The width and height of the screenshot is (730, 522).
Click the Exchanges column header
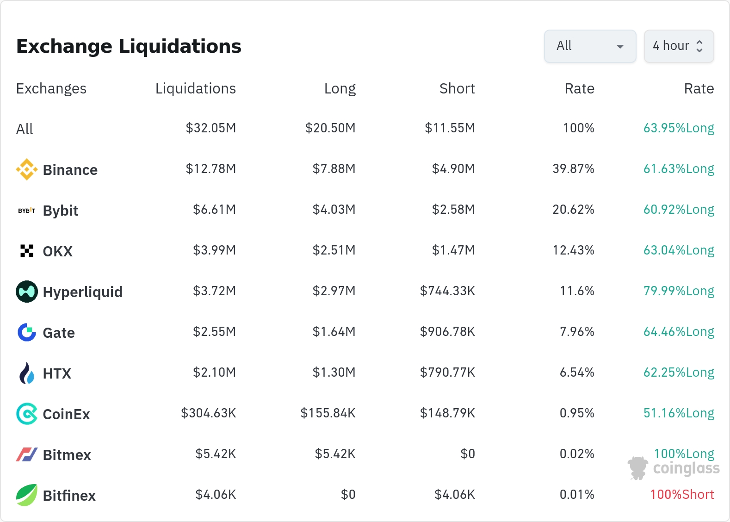click(x=51, y=88)
